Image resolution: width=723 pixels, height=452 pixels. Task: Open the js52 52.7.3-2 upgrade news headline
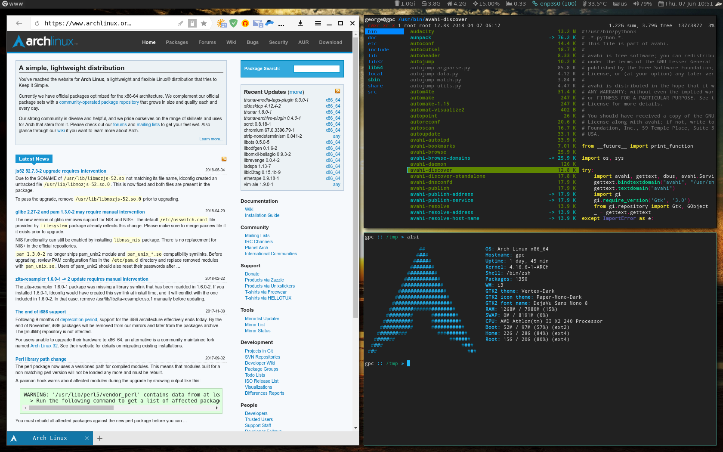point(61,171)
